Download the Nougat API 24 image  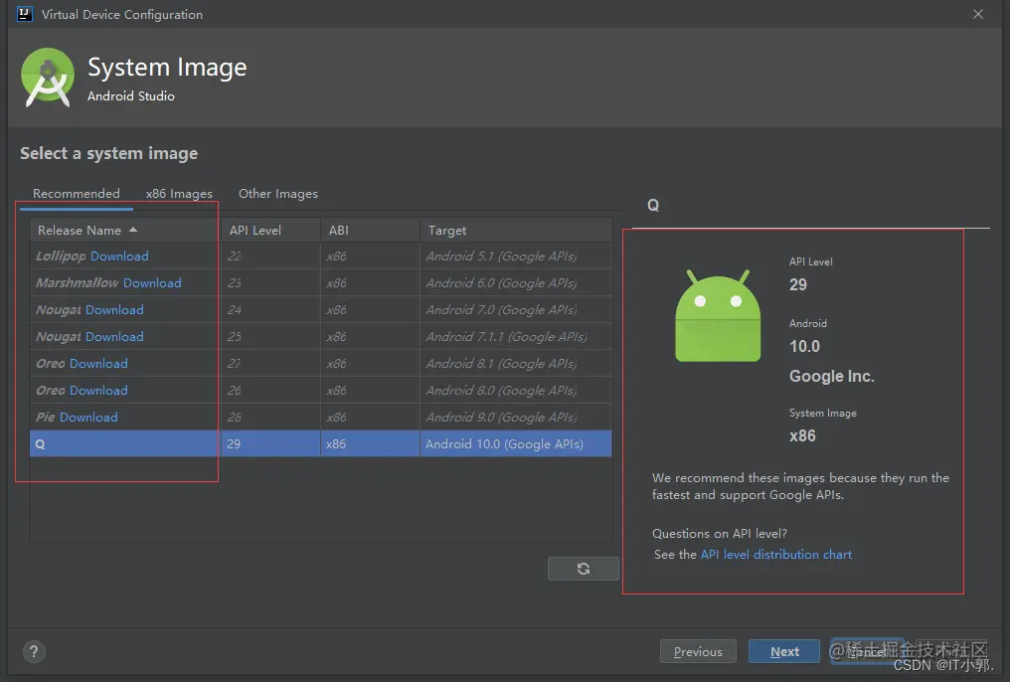pyautogui.click(x=114, y=310)
